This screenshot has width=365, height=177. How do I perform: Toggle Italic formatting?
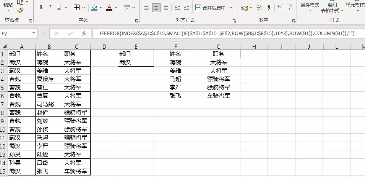coord(50,8)
